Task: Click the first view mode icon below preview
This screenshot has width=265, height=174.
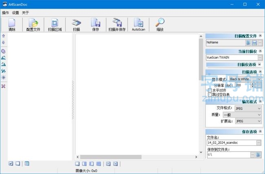Action: (x=77, y=164)
